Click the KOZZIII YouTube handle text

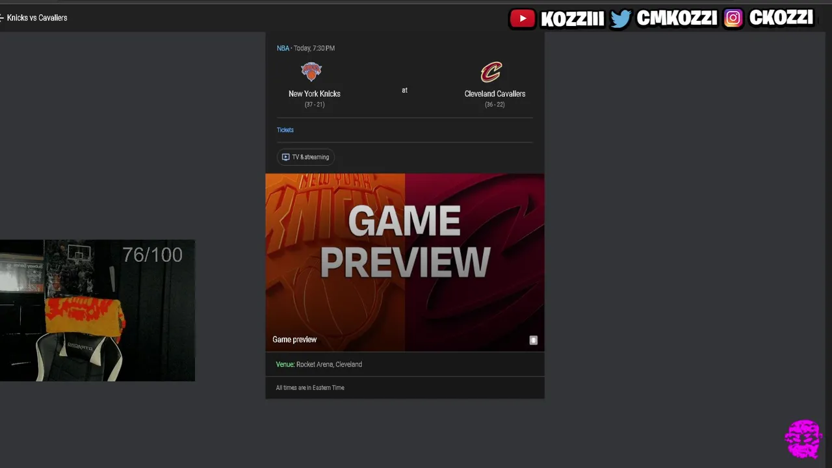click(572, 19)
